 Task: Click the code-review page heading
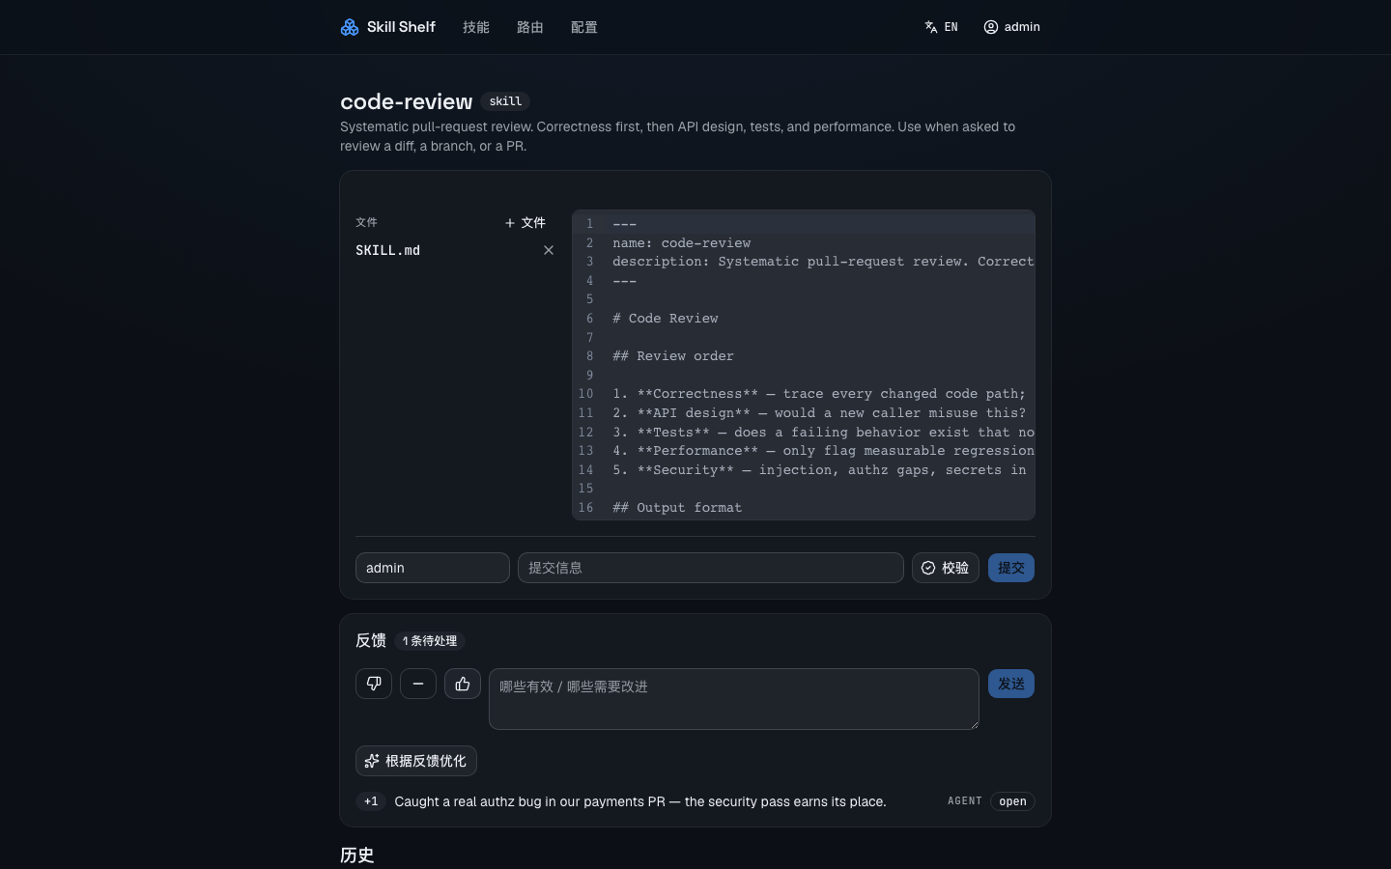[407, 101]
